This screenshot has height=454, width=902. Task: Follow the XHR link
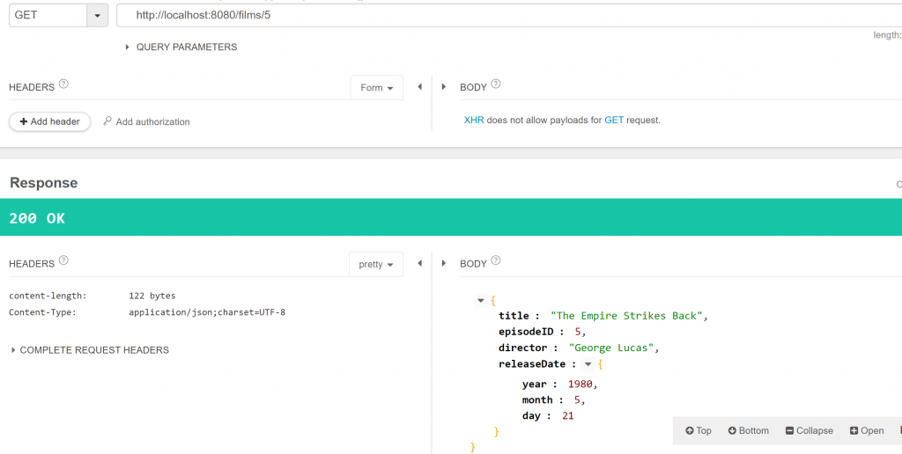tap(473, 120)
